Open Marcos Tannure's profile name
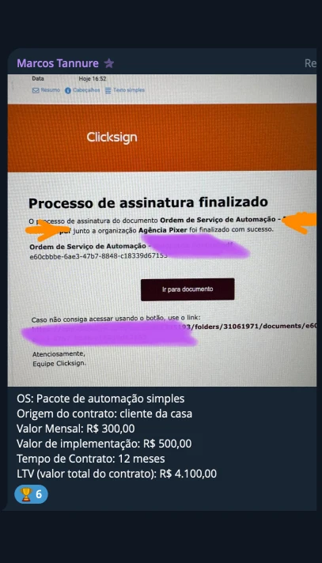The width and height of the screenshot is (322, 563). tap(58, 63)
